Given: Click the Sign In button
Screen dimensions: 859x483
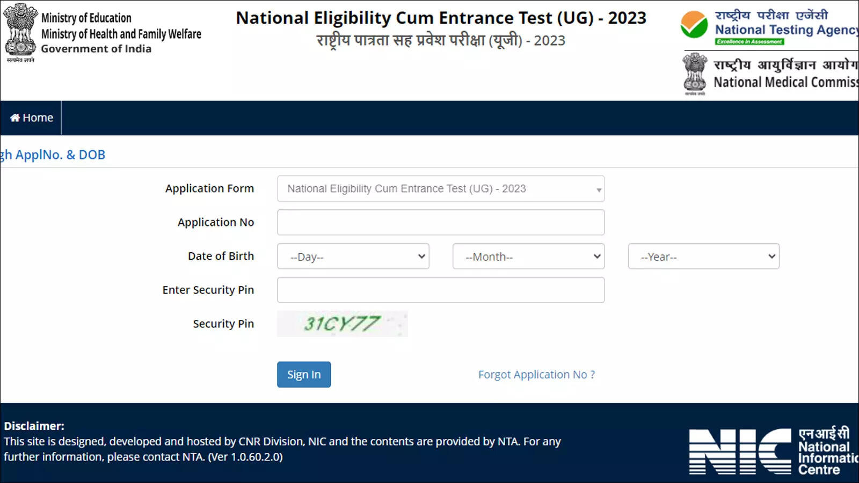Looking at the screenshot, I should click(304, 375).
